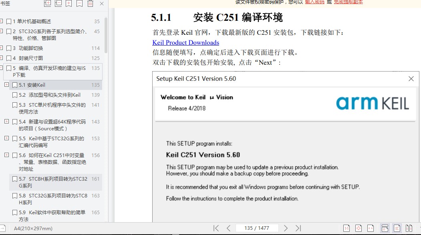
Task: Click page number 139 beside bookmark 5.2
Action: coord(95,95)
